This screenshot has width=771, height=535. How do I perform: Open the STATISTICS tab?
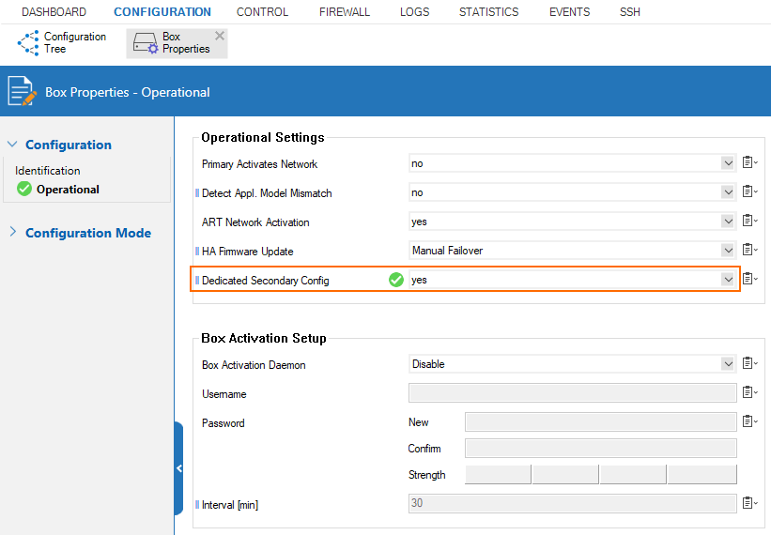point(488,12)
